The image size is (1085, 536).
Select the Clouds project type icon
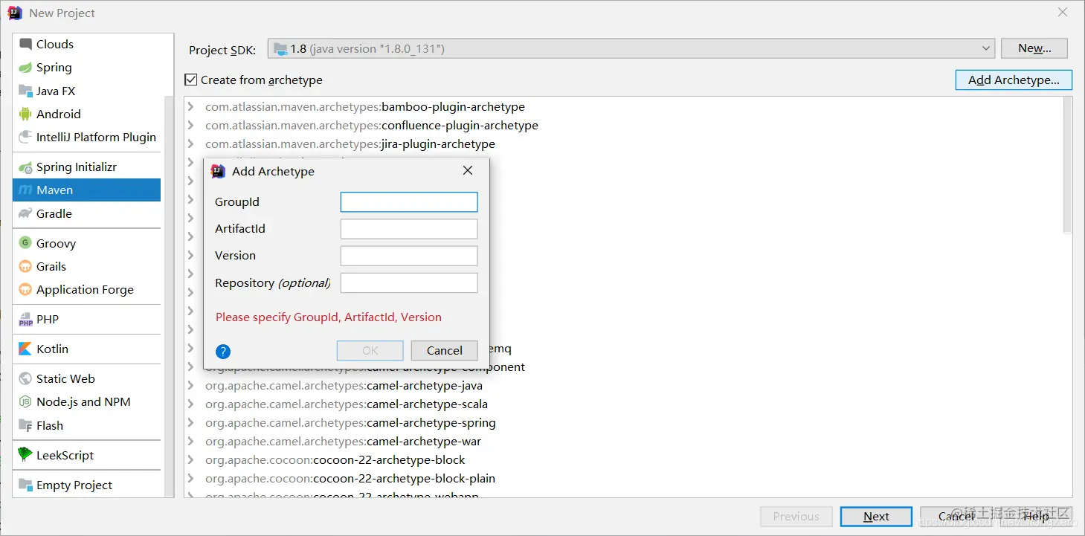25,44
